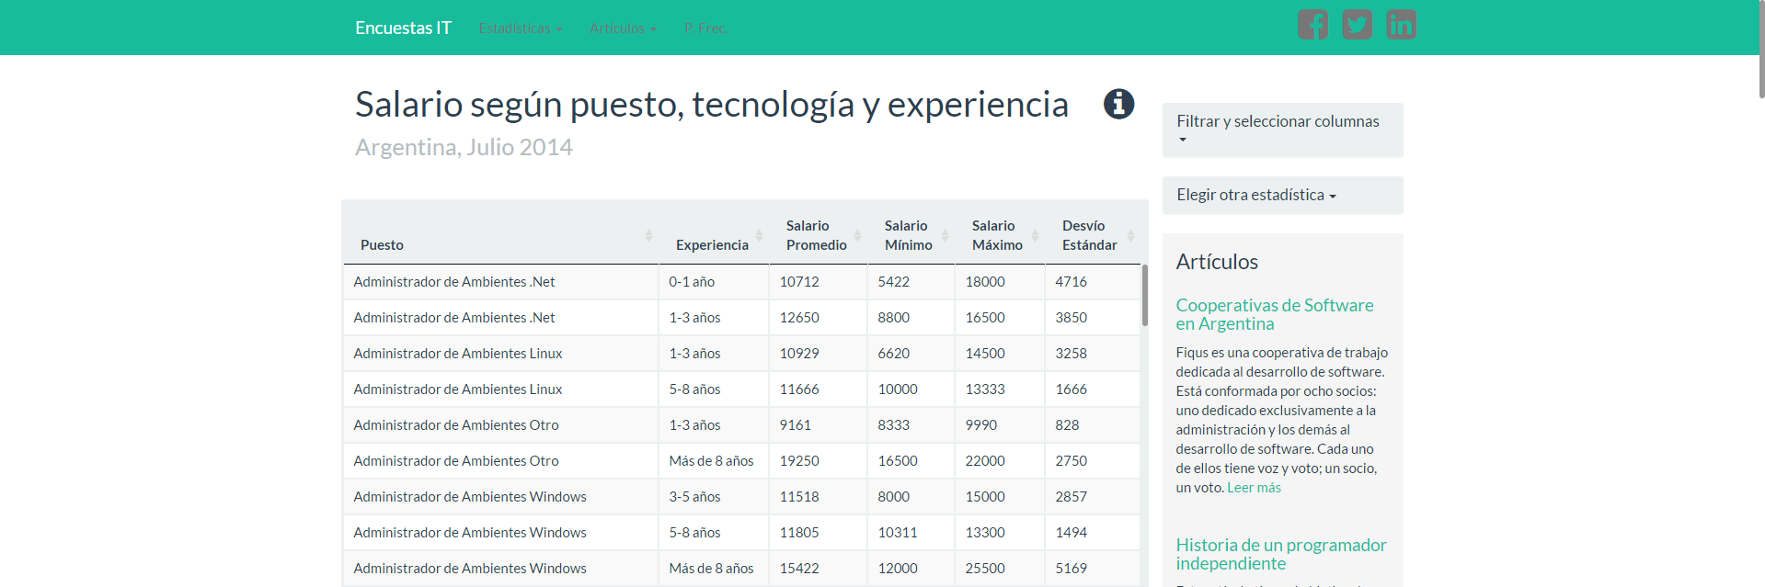Select the cell showing 0-1 año
The width and height of the screenshot is (1765, 587).
click(714, 282)
